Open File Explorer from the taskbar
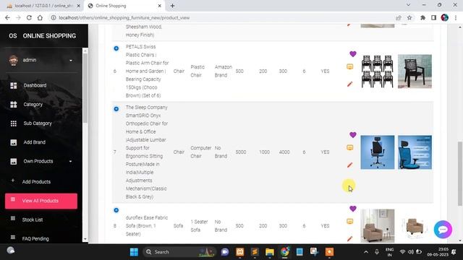The image size is (463, 260). click(270, 252)
